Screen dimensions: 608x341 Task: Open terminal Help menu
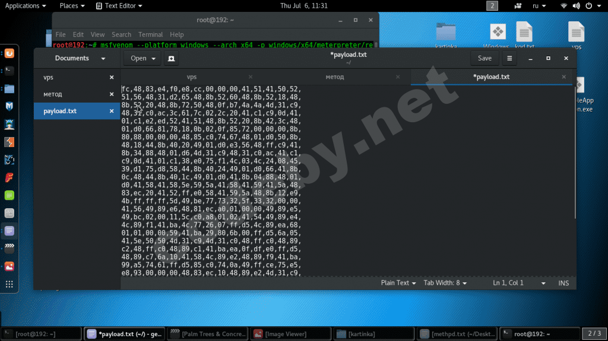(x=177, y=34)
